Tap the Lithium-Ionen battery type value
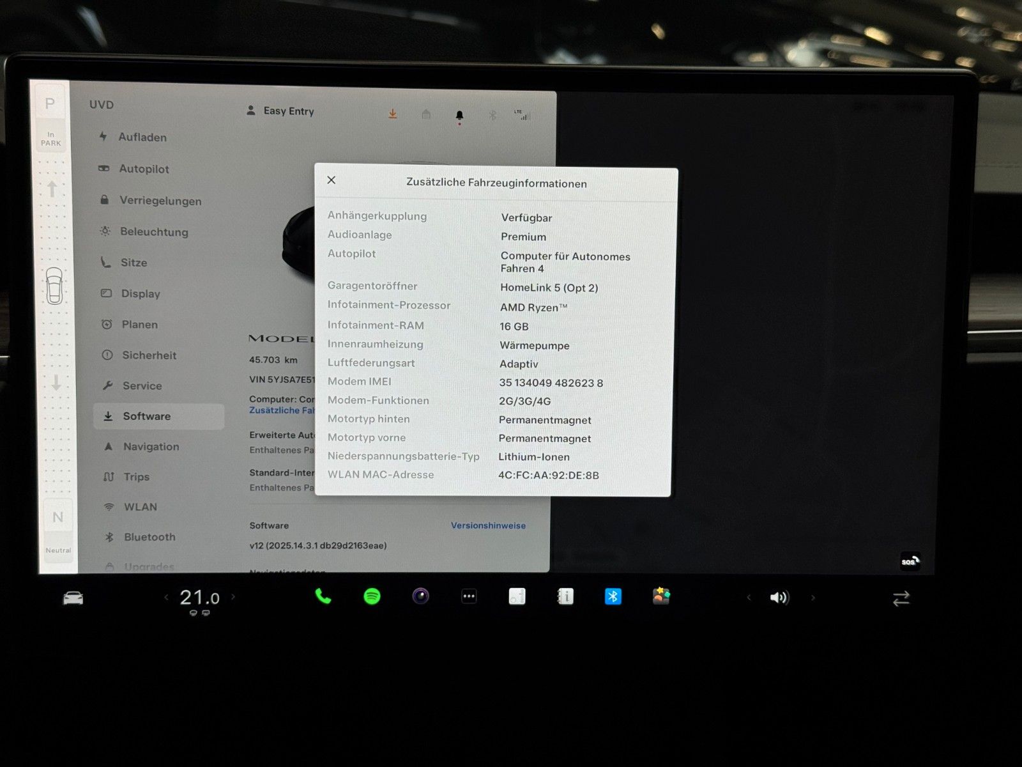Viewport: 1022px width, 767px height. (534, 456)
